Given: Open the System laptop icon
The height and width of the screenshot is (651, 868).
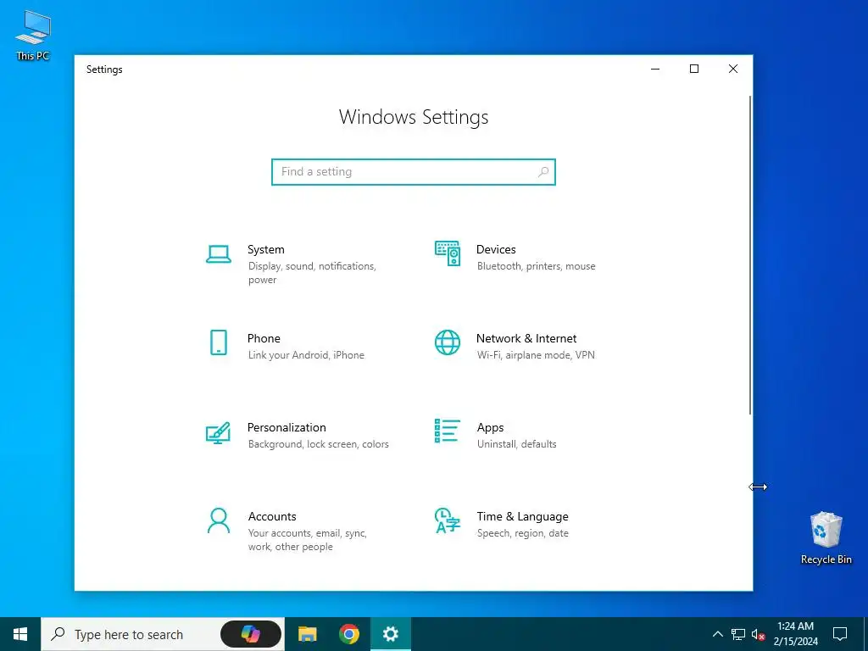Looking at the screenshot, I should pos(218,254).
